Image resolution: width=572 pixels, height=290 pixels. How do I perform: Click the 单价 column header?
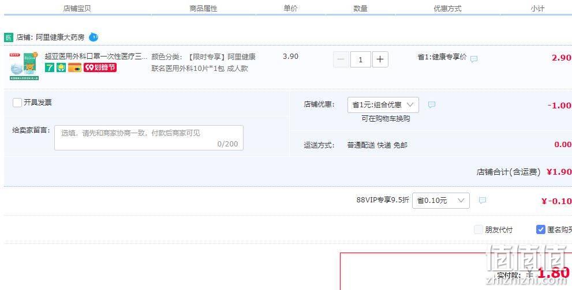coord(290,9)
